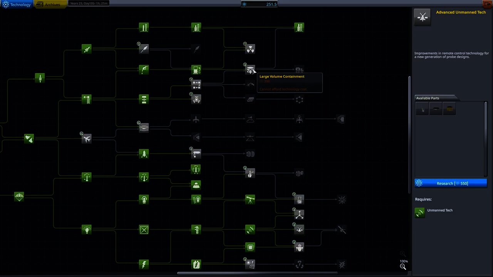This screenshot has width=493, height=277.
Task: Open the gray robot node
Action: pos(299,247)
